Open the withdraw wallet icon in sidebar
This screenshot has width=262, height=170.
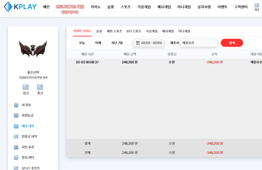coord(40,87)
